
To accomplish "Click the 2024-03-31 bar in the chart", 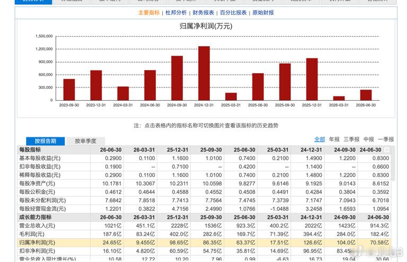I will click(123, 93).
